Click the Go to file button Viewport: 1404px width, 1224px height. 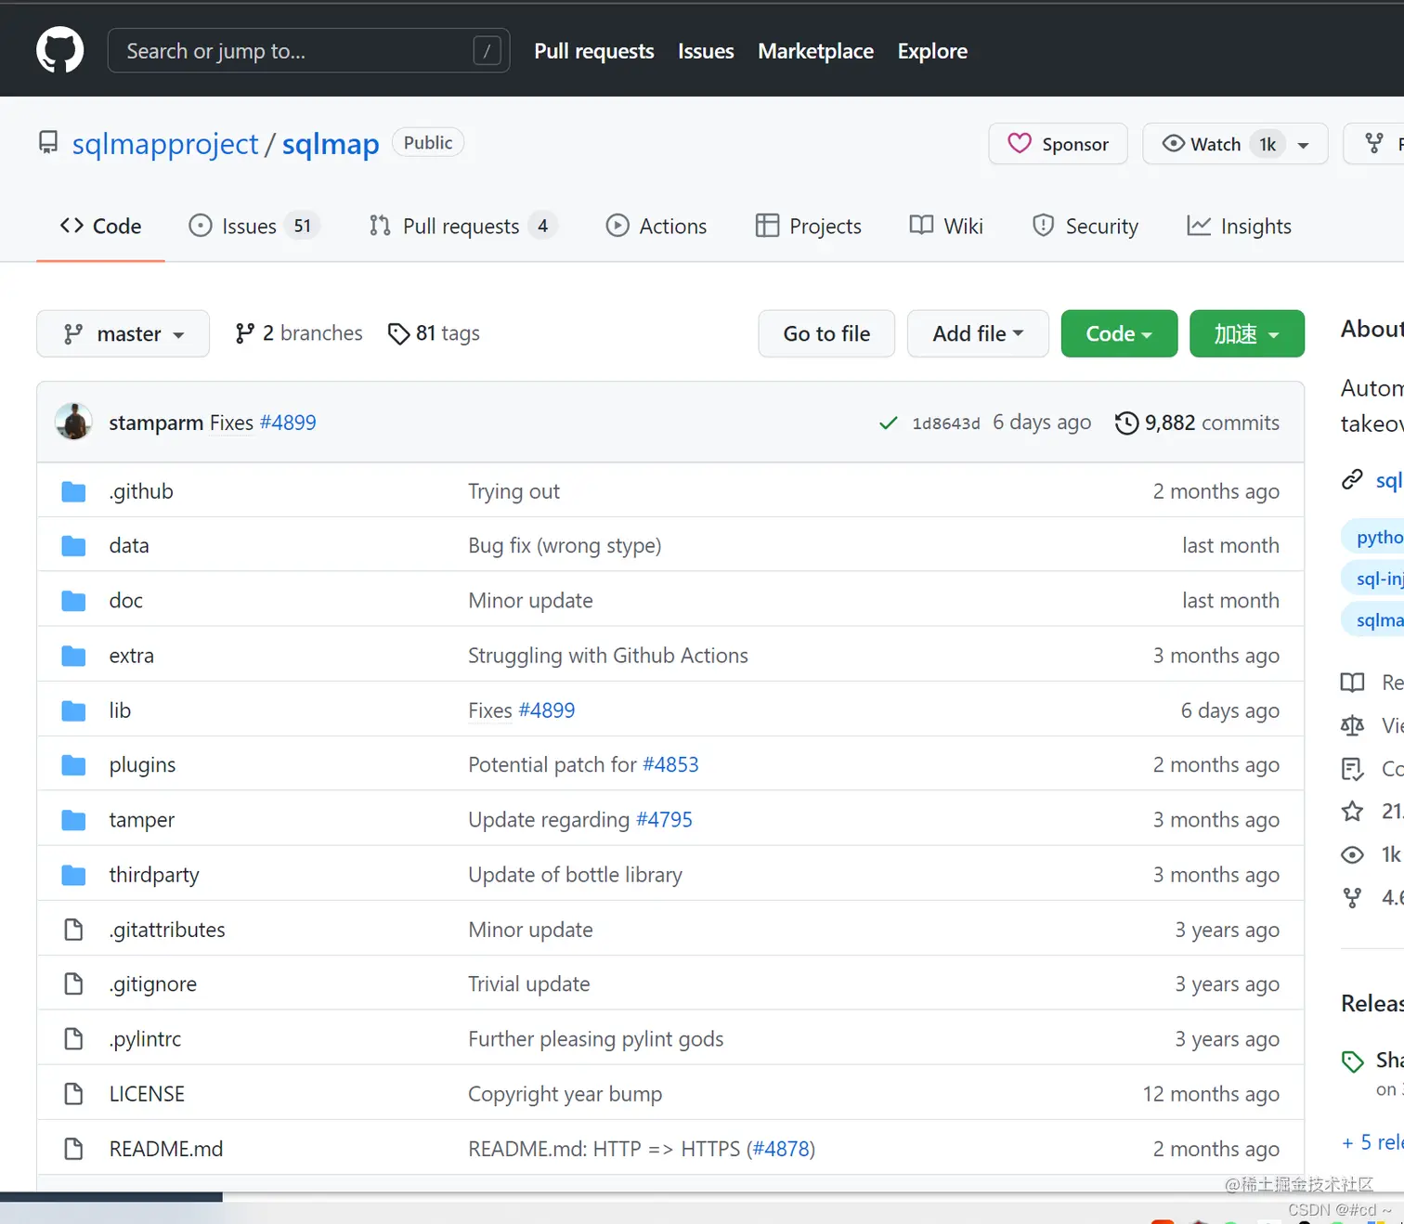pos(826,333)
